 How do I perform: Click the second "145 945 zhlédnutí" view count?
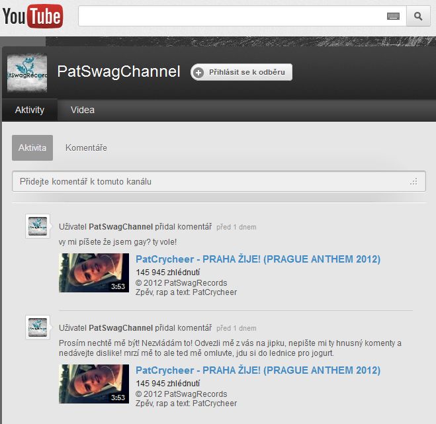click(167, 384)
